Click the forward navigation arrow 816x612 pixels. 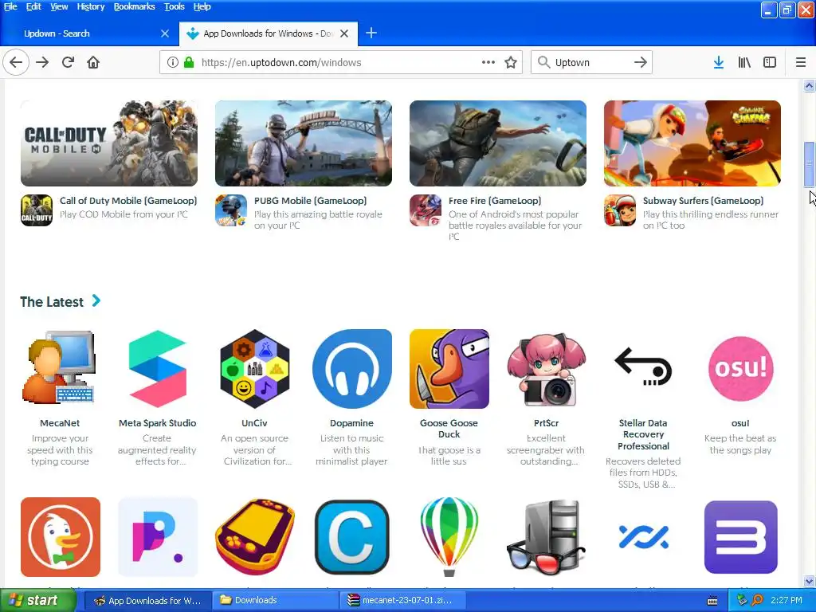click(42, 62)
